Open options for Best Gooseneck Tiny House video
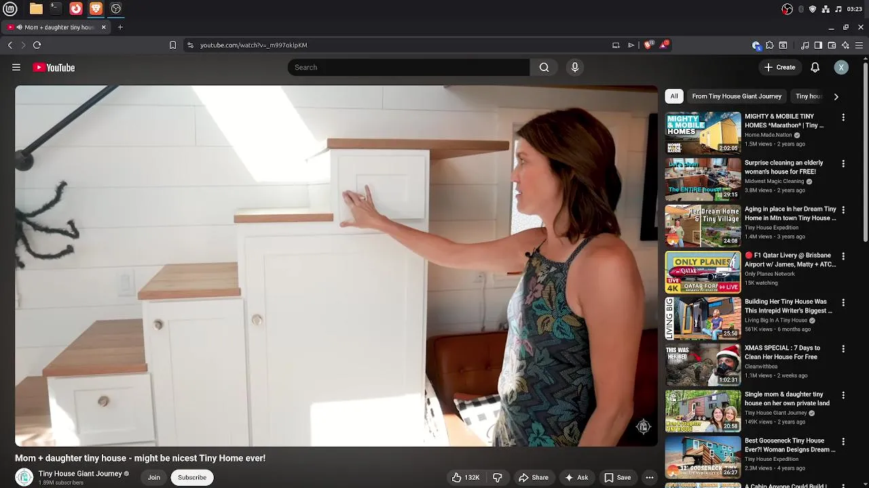Image resolution: width=869 pixels, height=488 pixels. point(843,441)
